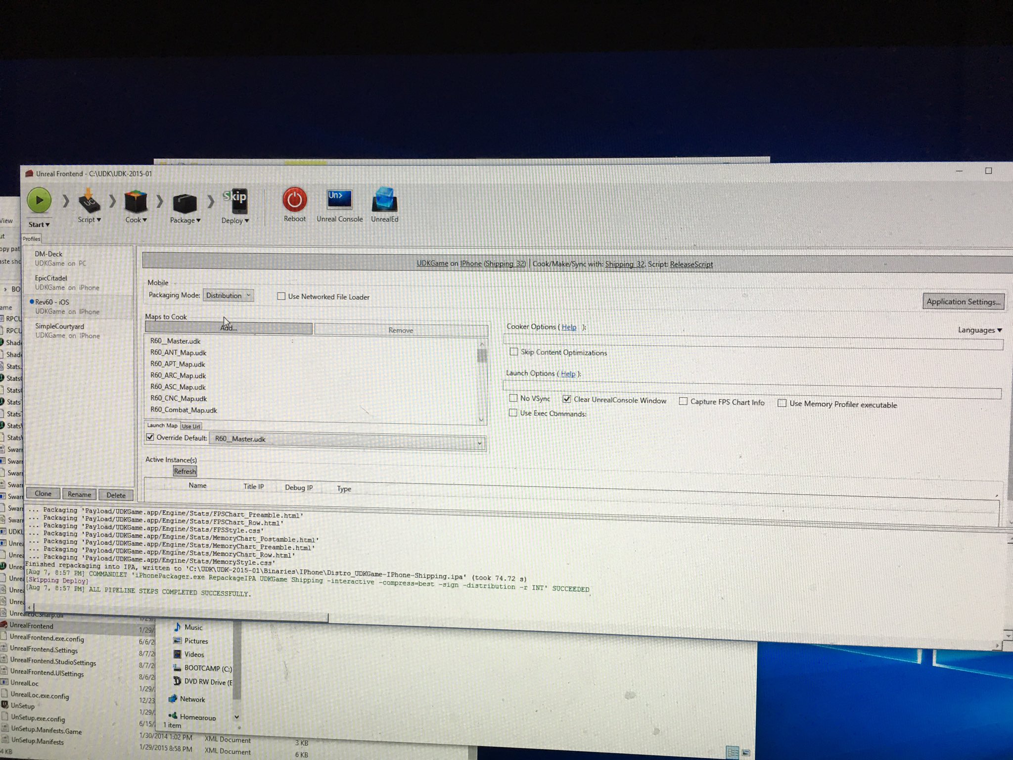Click the green Start play icon
This screenshot has height=760, width=1013.
39,201
